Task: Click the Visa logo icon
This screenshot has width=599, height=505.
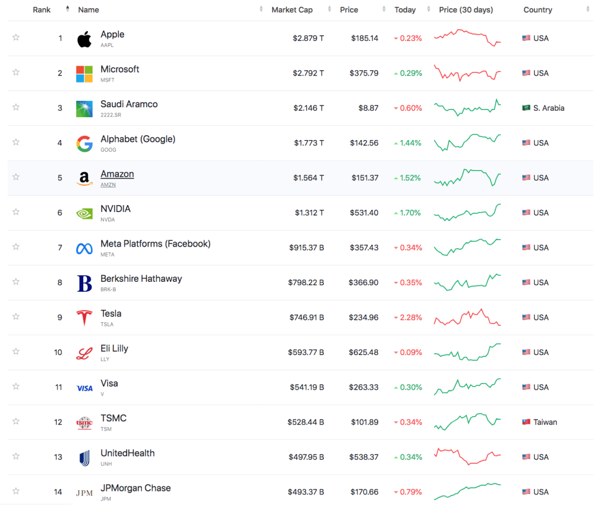Action: click(84, 388)
